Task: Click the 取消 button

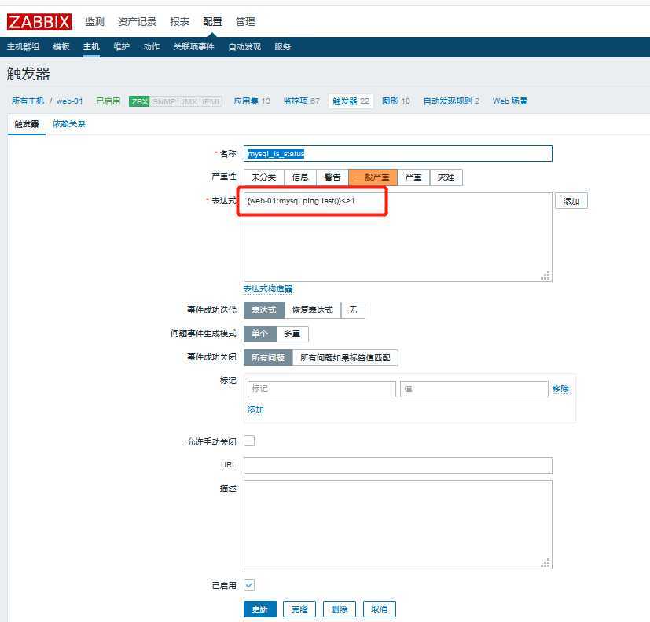Action: 380,609
